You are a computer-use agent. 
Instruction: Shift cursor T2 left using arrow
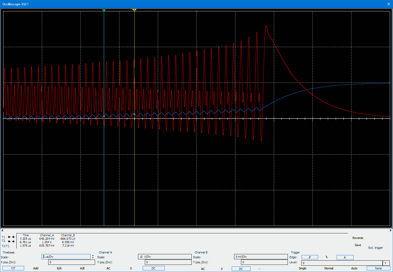(x=9, y=241)
